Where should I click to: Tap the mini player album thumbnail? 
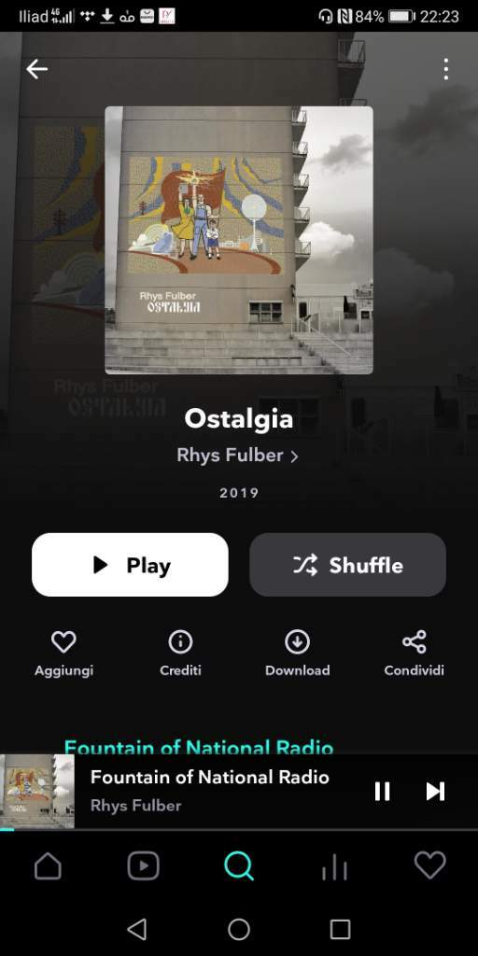[x=37, y=792]
